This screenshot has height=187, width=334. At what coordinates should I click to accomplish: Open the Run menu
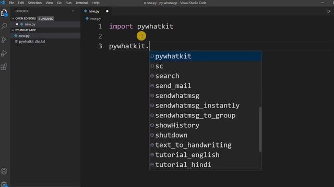(x=68, y=3)
